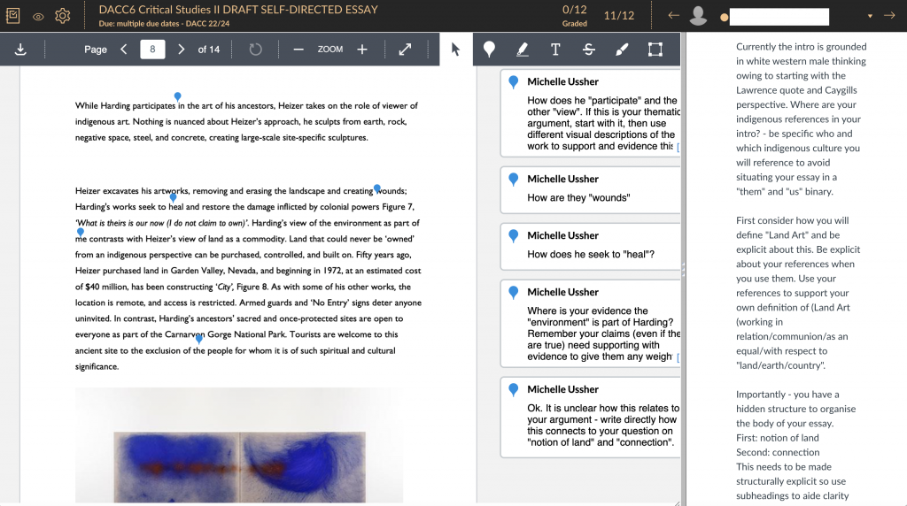Open comment 'How does he seek to "heal"?'
The height and width of the screenshot is (506, 907).
[591, 246]
